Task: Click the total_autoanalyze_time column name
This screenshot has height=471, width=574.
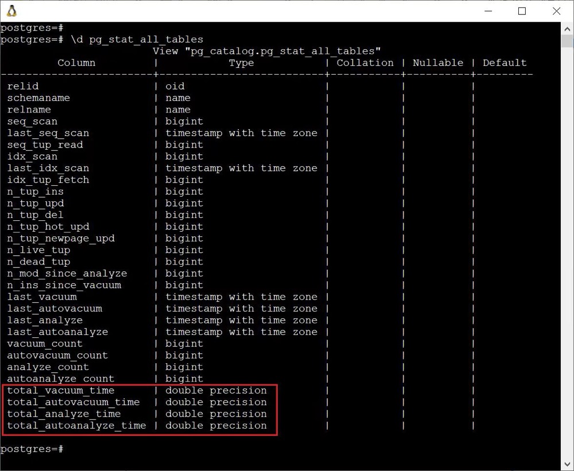Action: tap(76, 426)
